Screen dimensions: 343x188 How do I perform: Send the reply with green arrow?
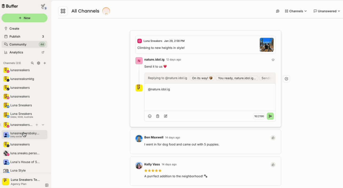(x=270, y=116)
